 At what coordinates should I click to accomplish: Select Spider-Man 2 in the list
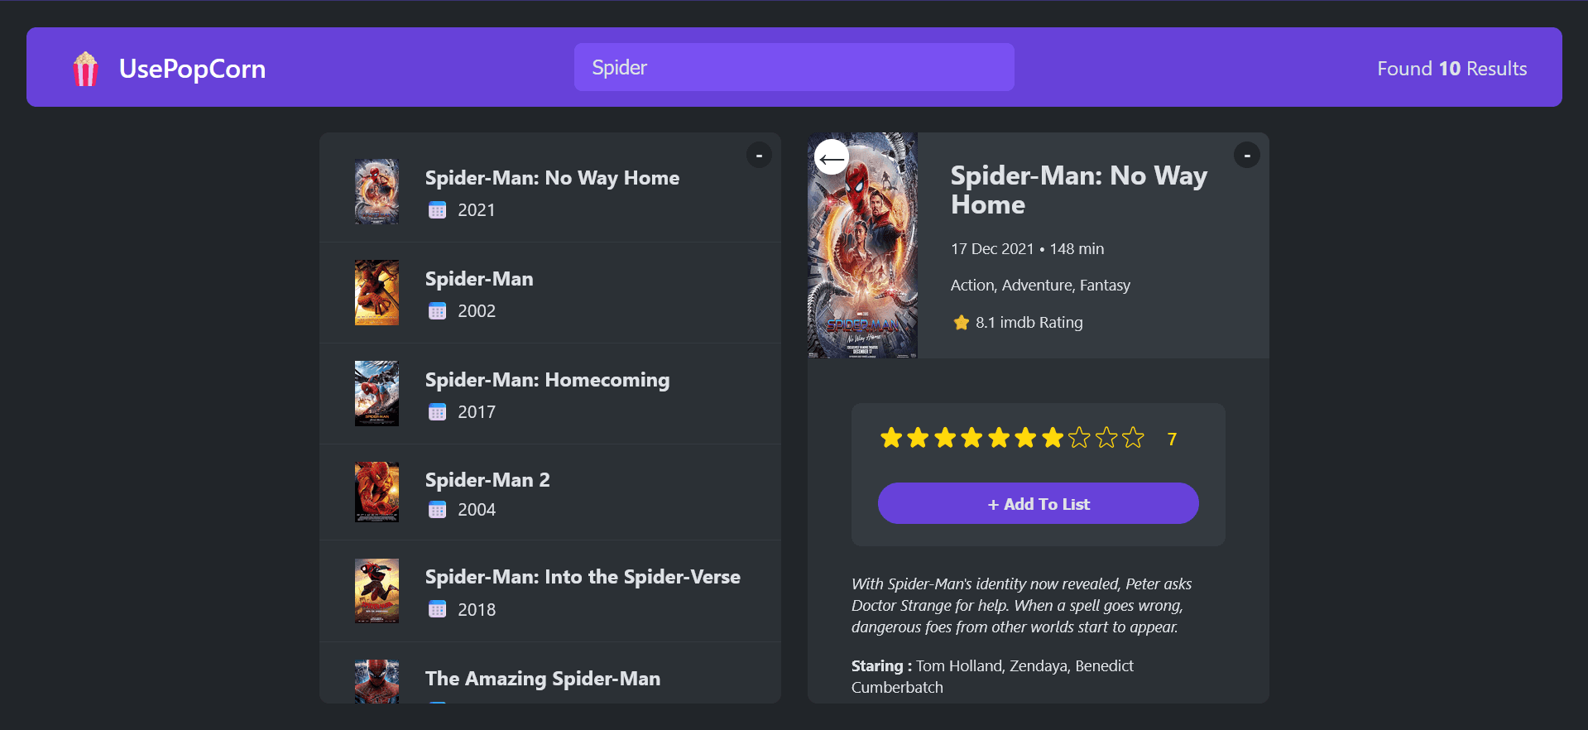[550, 492]
